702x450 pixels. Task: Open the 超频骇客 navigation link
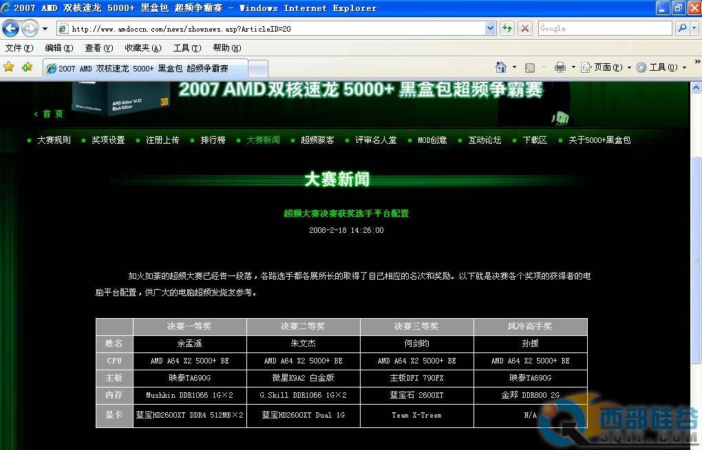(x=317, y=140)
